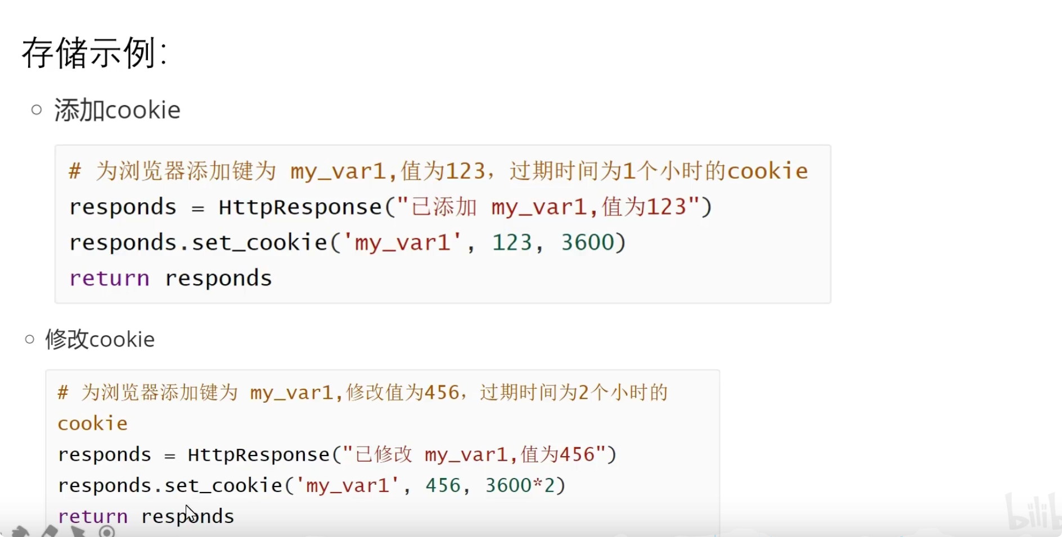Screen dimensions: 1062x537
Task: Click the return responds line in first block
Action: click(170, 279)
